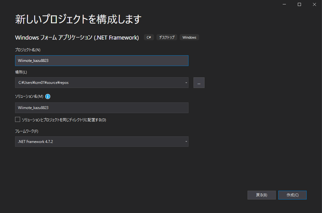Click the デスクトップ tag
Screen dimensions: 322x213
(166, 37)
